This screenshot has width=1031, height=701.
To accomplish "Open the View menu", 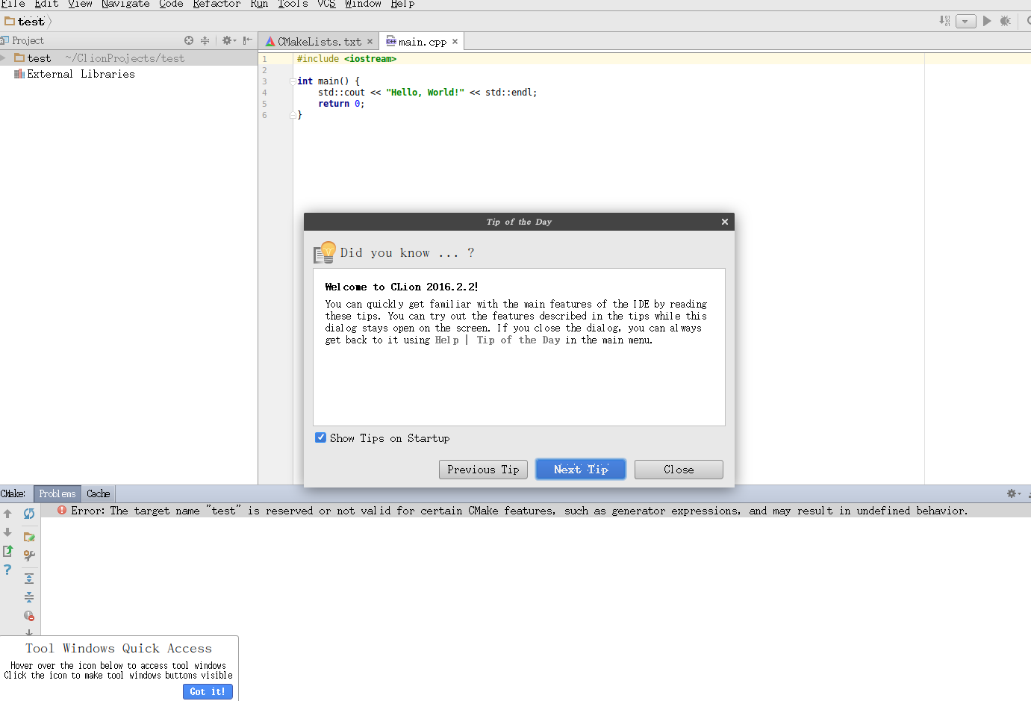I will (x=80, y=4).
